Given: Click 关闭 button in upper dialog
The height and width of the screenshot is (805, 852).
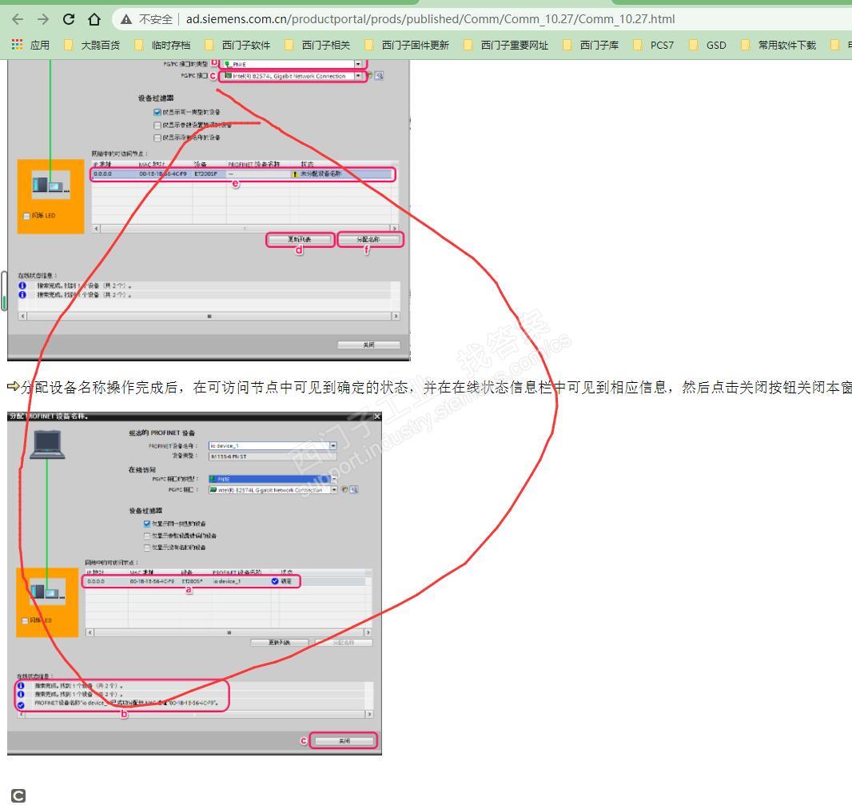Looking at the screenshot, I should (369, 345).
